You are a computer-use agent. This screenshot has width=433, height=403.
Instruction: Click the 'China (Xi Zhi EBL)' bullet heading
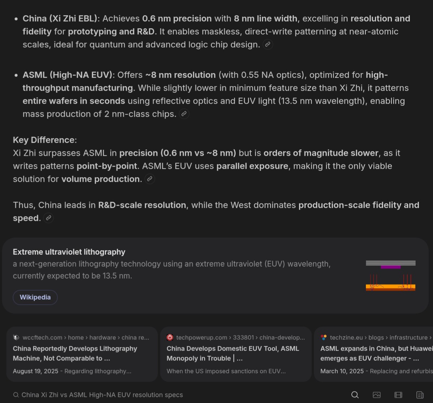[x=60, y=18]
